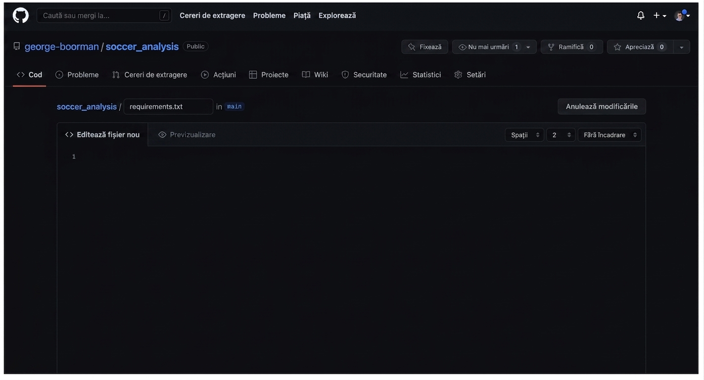
Task: Click the Public visibility badge
Action: [196, 46]
